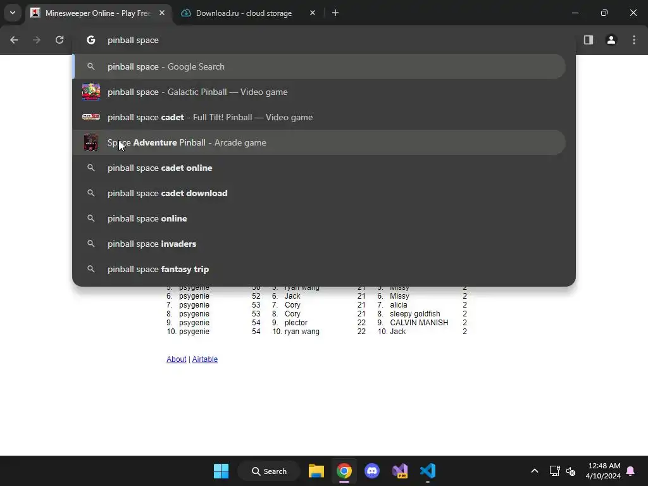This screenshot has height=486, width=648.
Task: Click 'plector' in the leaderboard
Action: coord(296,323)
